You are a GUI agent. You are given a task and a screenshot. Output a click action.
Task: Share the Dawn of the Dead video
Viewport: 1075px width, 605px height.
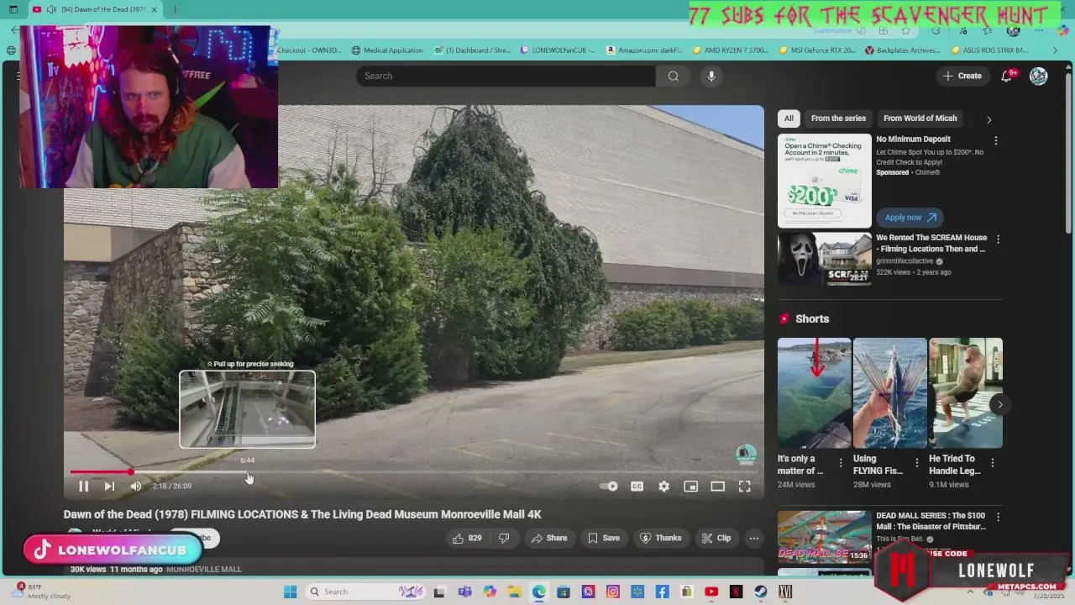point(549,538)
